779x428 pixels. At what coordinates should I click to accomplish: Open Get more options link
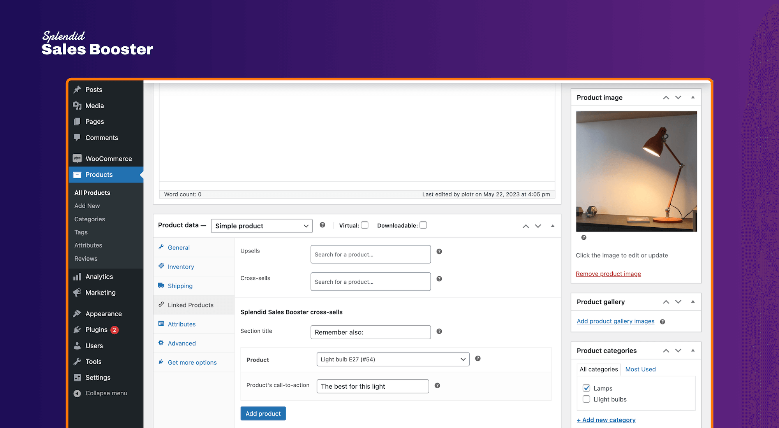click(x=192, y=362)
